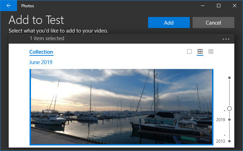Maximize the Photos window
Image resolution: width=243 pixels, height=151 pixels.
[219, 6]
